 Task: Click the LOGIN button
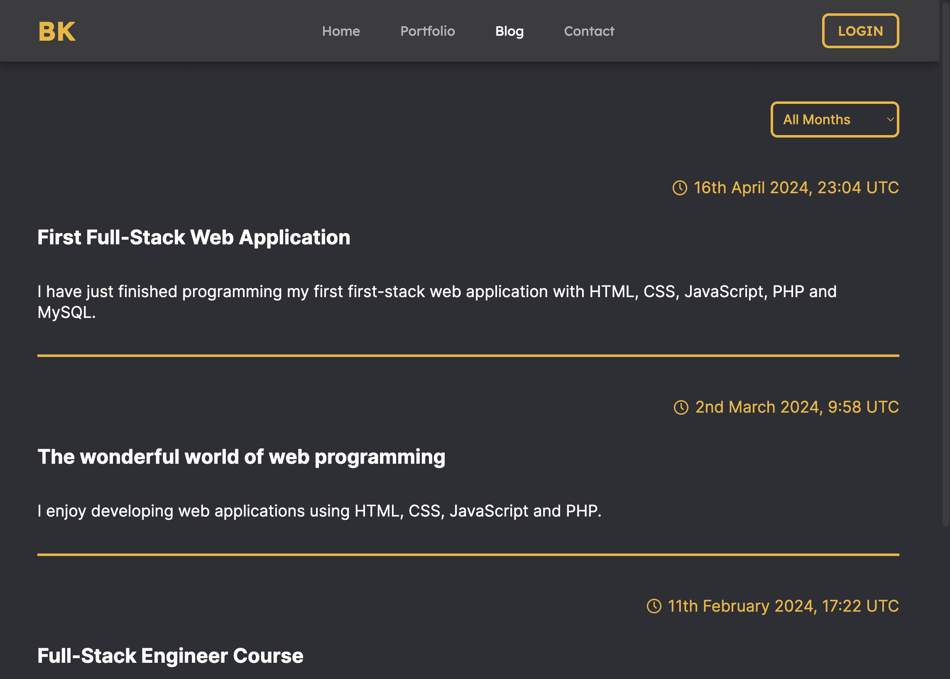(x=860, y=31)
